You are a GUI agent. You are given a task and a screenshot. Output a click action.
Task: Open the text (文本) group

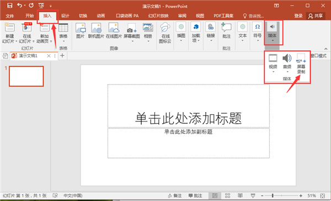click(243, 32)
